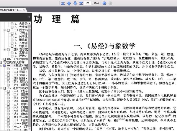Open bookmark '(二) 河图·'
The image size is (177, 131).
pos(20,72)
